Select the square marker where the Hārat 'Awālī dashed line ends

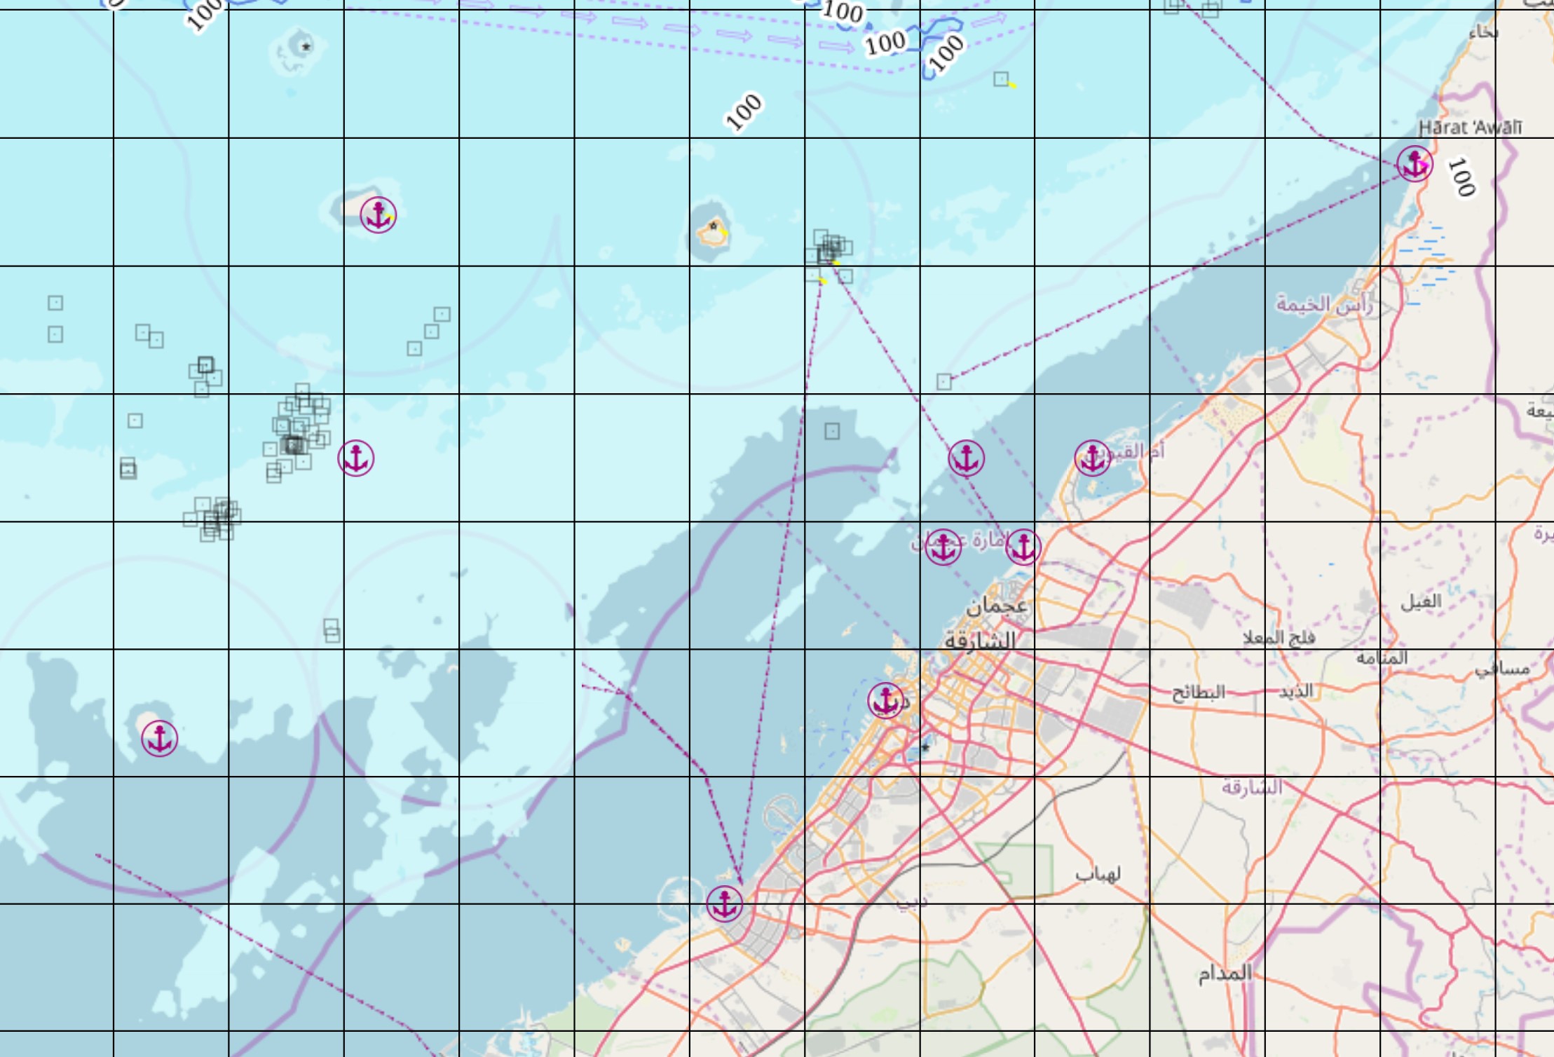944,381
